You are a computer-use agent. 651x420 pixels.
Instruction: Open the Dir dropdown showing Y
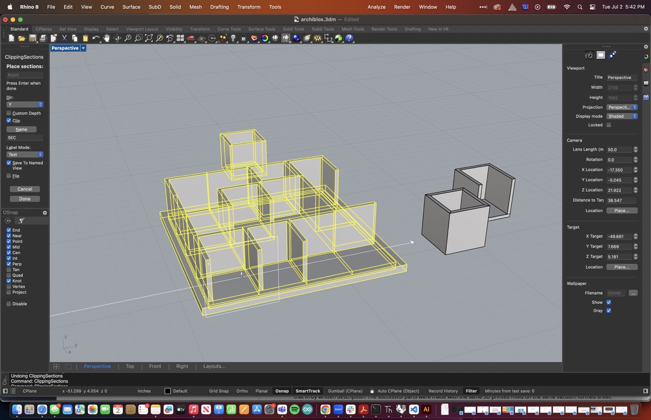point(25,105)
